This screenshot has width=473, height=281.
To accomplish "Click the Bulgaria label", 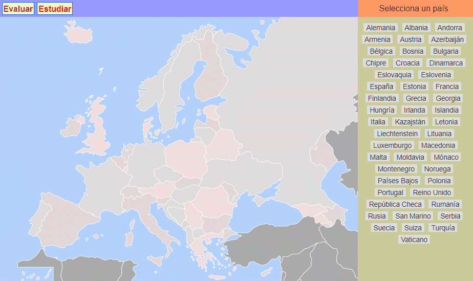I will (445, 51).
